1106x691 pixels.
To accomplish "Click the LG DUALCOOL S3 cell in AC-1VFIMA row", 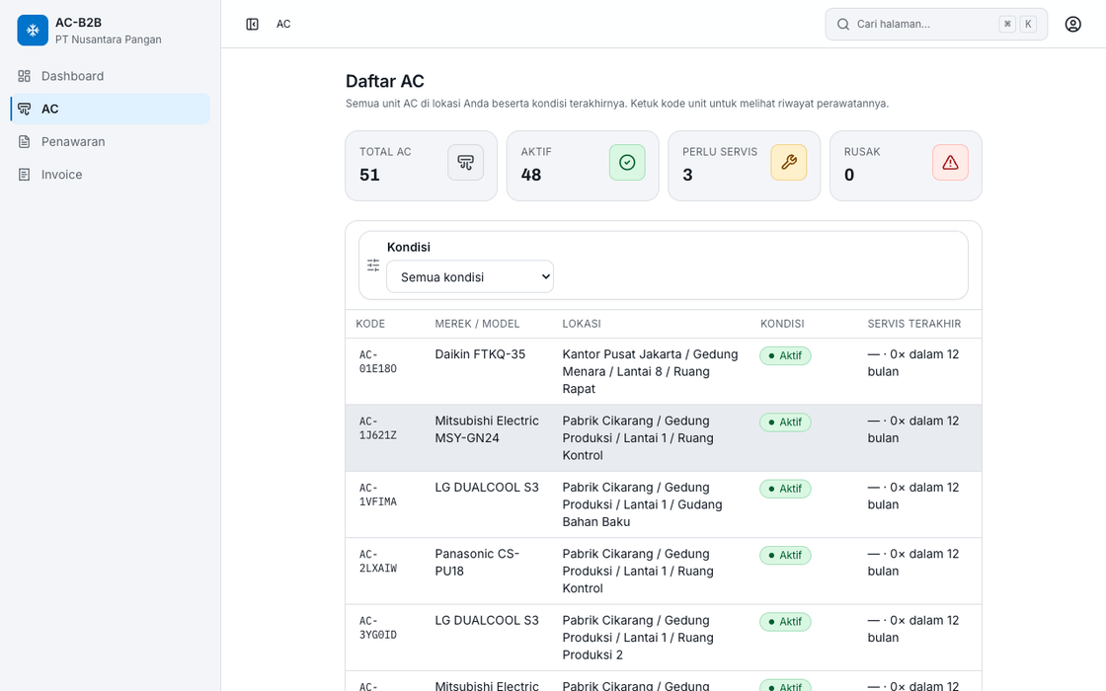I will tap(487, 488).
